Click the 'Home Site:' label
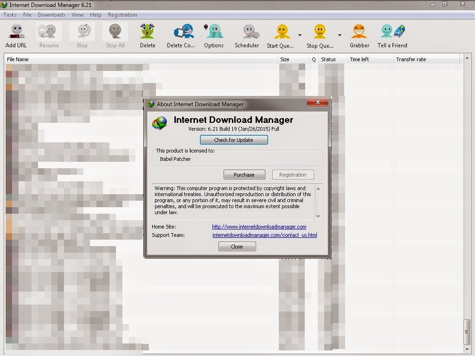This screenshot has width=475, height=356. coord(164,226)
